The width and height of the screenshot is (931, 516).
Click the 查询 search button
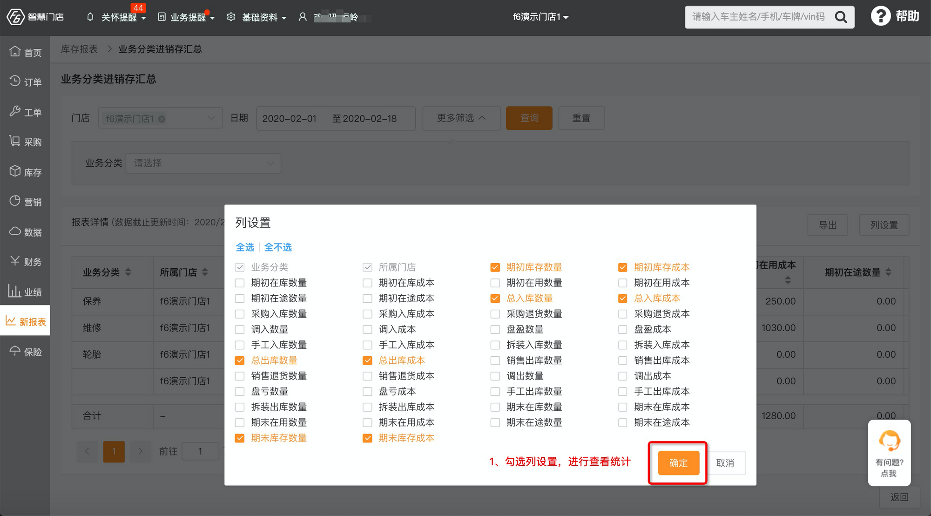tap(529, 118)
